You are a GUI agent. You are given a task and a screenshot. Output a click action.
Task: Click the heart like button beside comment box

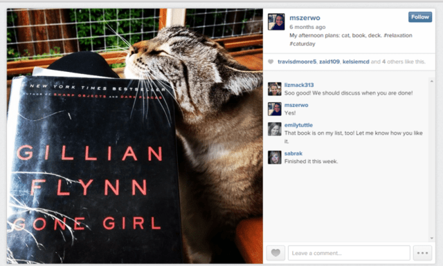click(275, 253)
